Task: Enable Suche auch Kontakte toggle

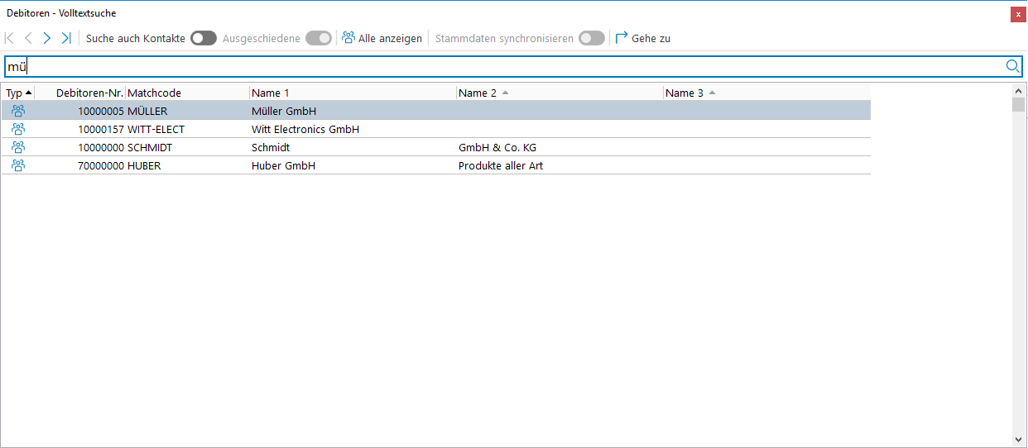Action: tap(203, 38)
